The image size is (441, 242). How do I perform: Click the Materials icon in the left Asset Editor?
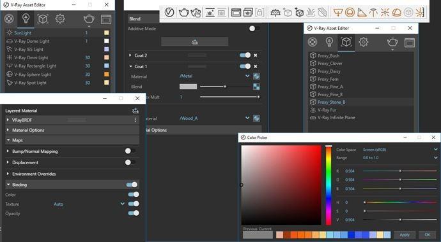(9, 19)
